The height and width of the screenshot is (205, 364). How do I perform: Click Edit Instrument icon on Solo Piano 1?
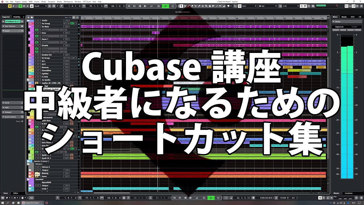(x=72, y=142)
